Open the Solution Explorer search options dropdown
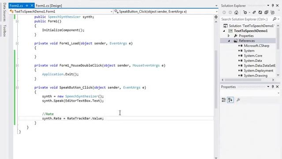This screenshot has height=159, width=282. [278, 19]
